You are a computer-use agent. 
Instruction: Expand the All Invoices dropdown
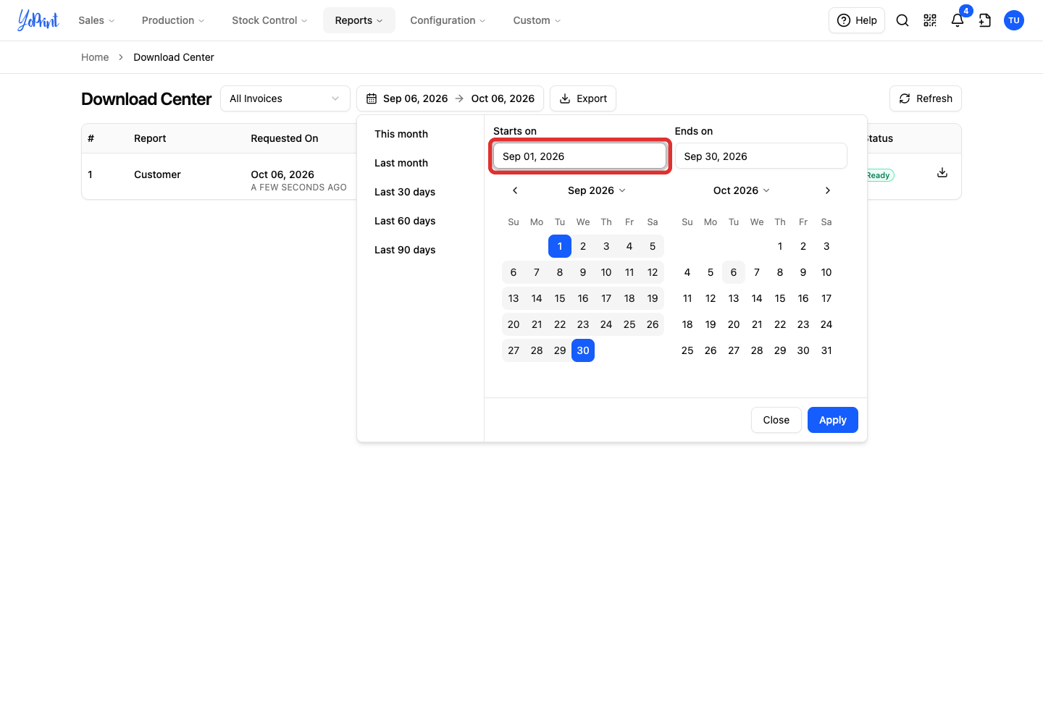[x=285, y=98]
